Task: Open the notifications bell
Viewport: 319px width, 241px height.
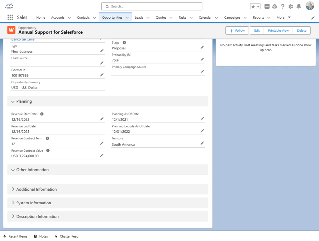Action: click(x=299, y=7)
